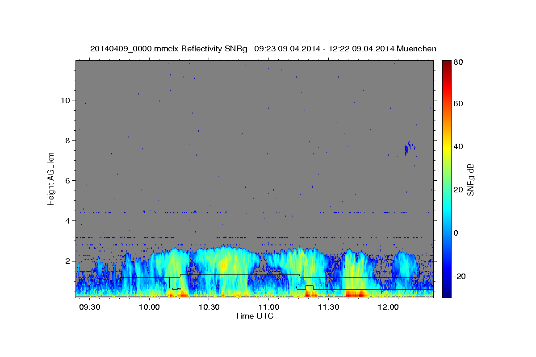The image size is (536, 357).
Task: Click the red ground echo near 11:45
Action: 356,294
